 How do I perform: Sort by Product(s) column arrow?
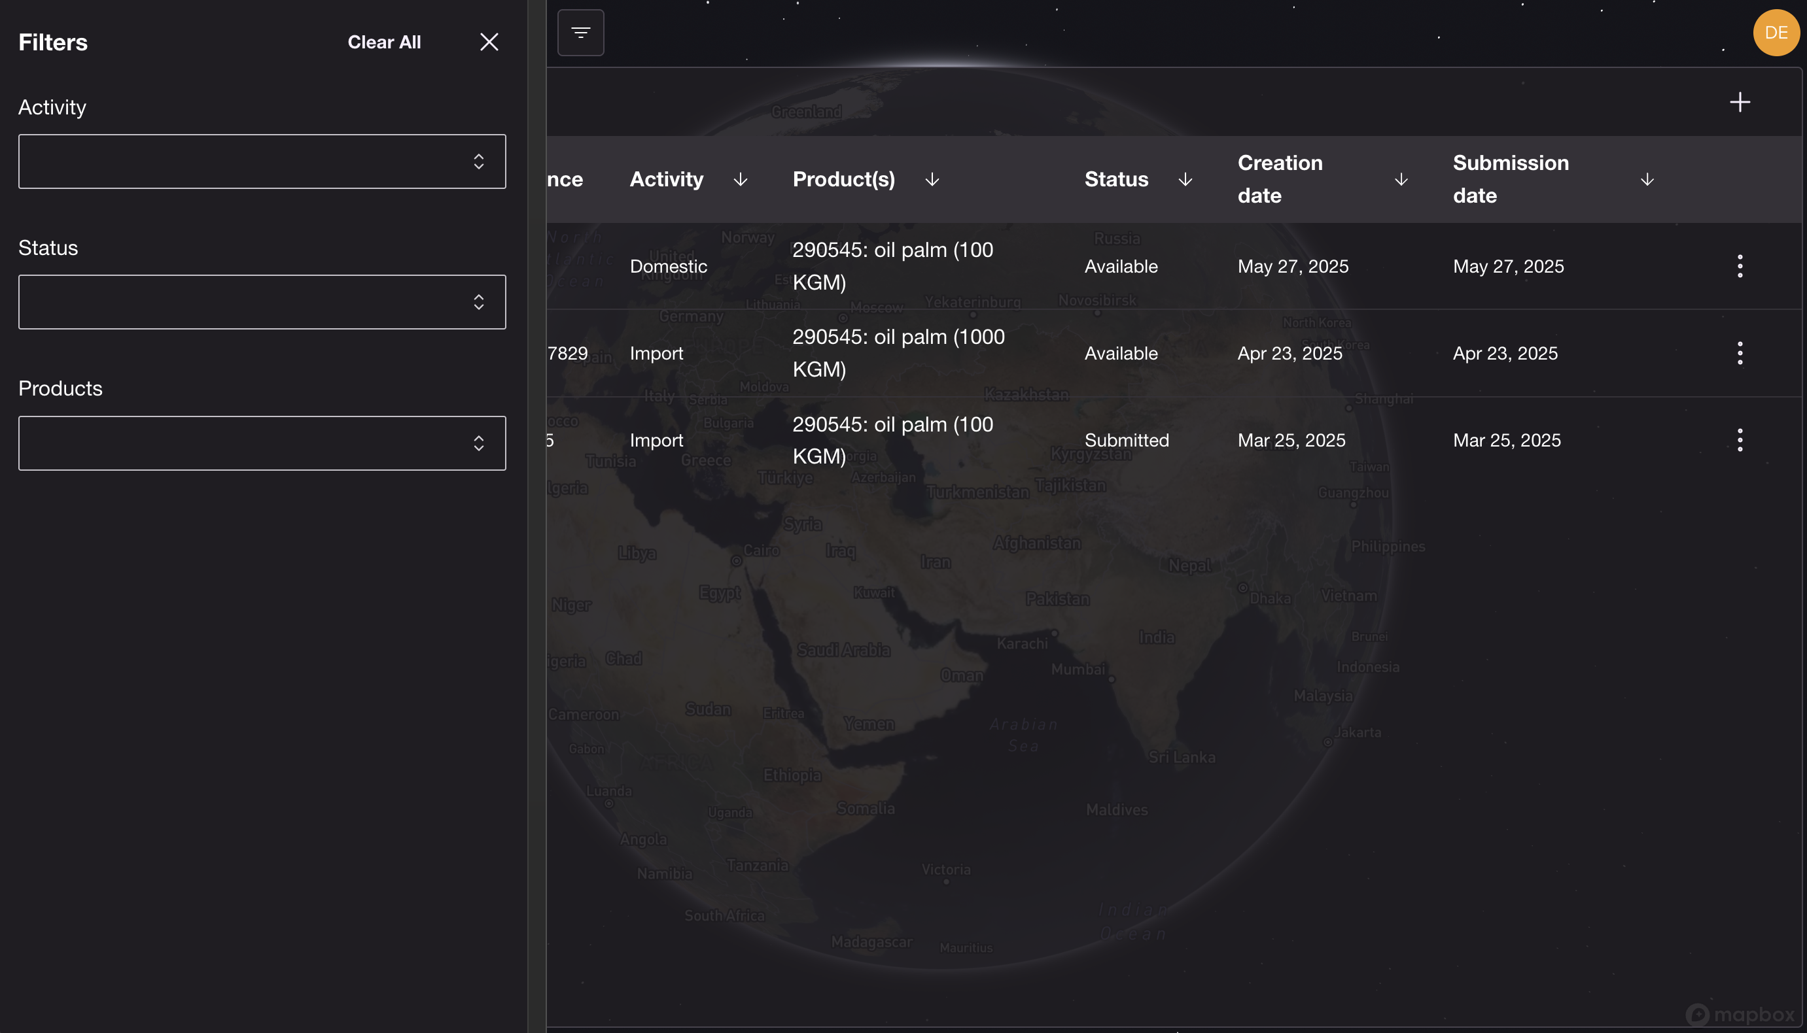932,180
